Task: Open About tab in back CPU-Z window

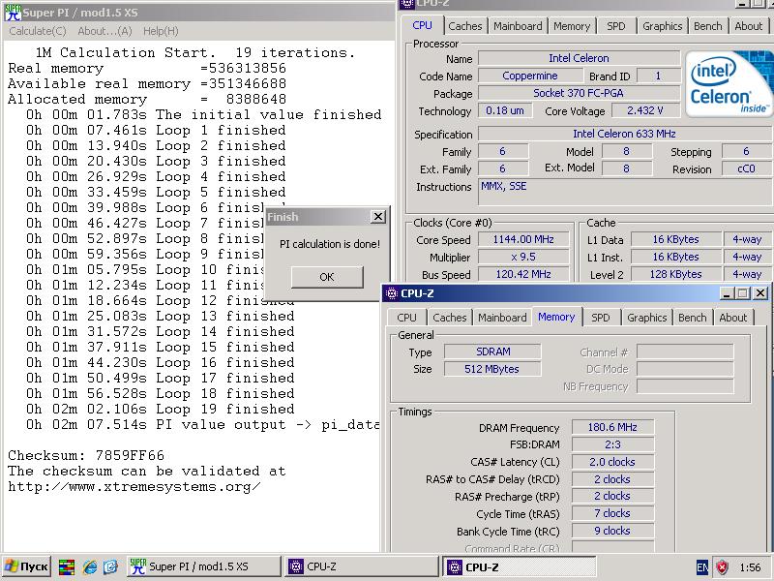Action: (x=748, y=26)
